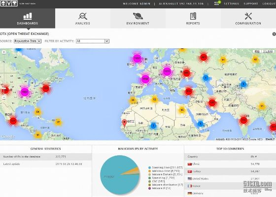Zoom out on the map with minus button
Viewport: 276px width, 197px height.
pos(4,98)
